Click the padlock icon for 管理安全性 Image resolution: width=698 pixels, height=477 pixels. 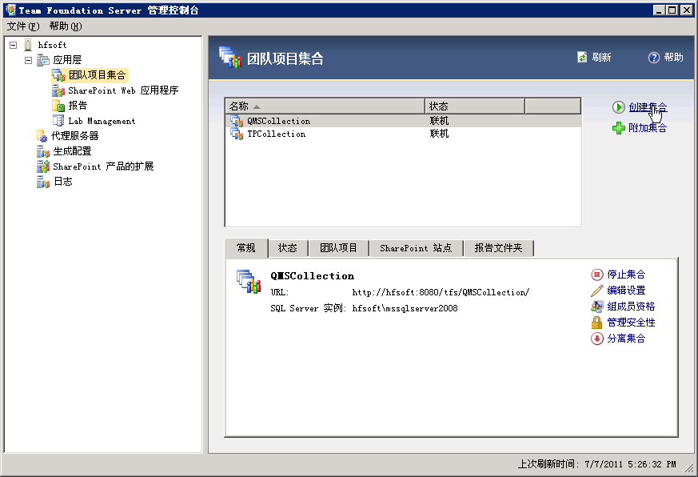click(597, 323)
